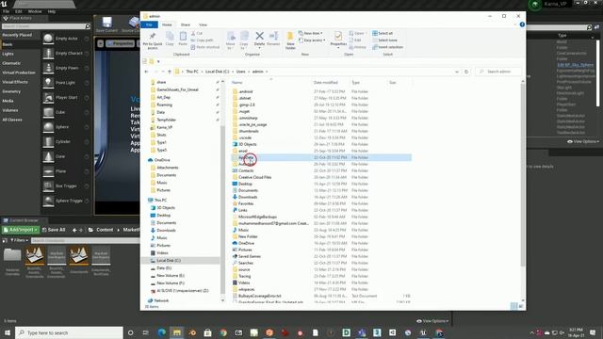Open the address bar history dropdown
Viewport: 603px width, 339px height.
tap(456, 72)
